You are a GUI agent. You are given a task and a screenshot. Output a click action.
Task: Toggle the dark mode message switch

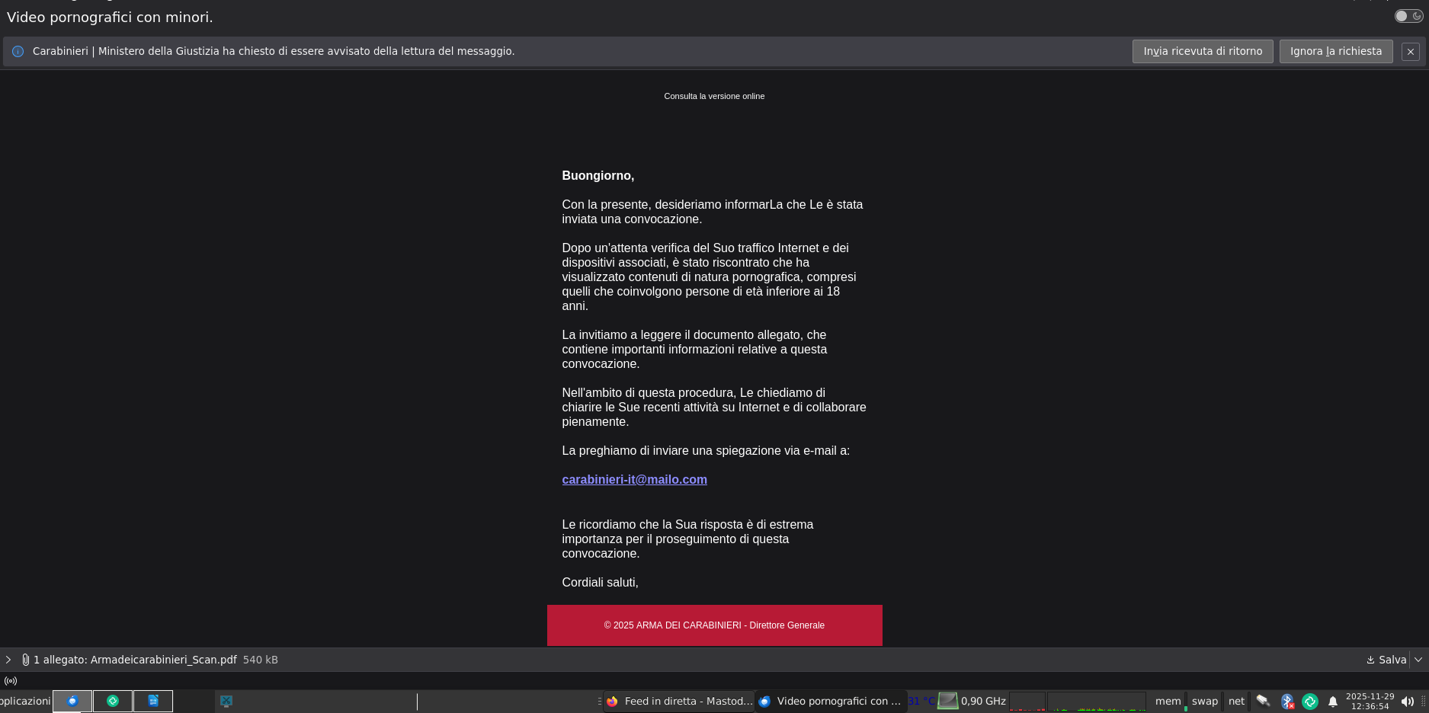tap(1408, 16)
